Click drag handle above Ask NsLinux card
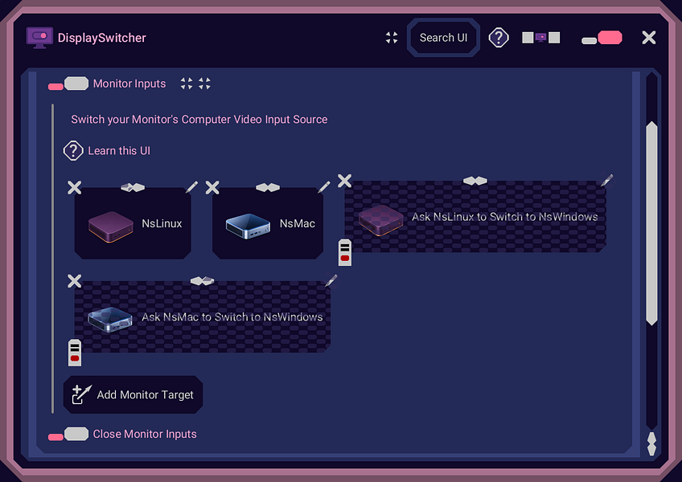Image resolution: width=682 pixels, height=482 pixels. point(475,181)
